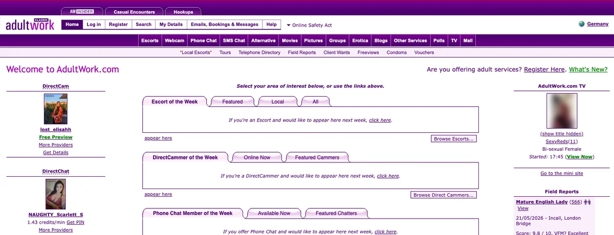This screenshot has width=614, height=235.
Task: Click the Get Details link
Action: [56, 152]
